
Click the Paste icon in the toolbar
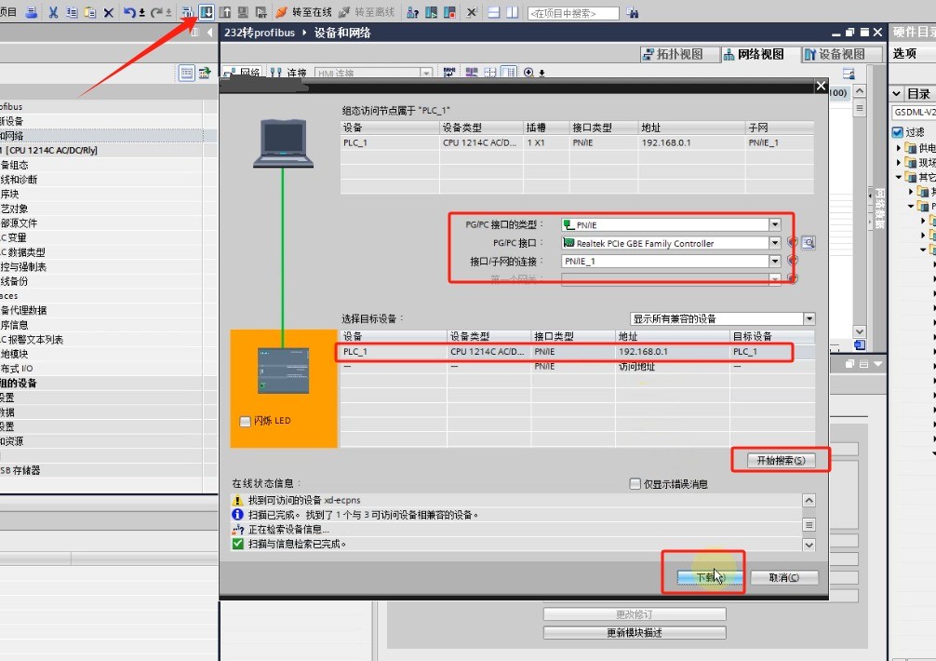(x=90, y=12)
